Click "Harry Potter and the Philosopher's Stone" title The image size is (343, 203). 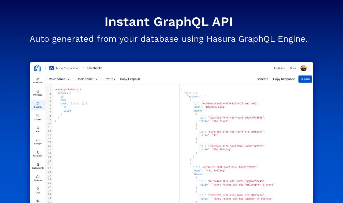tap(243, 185)
